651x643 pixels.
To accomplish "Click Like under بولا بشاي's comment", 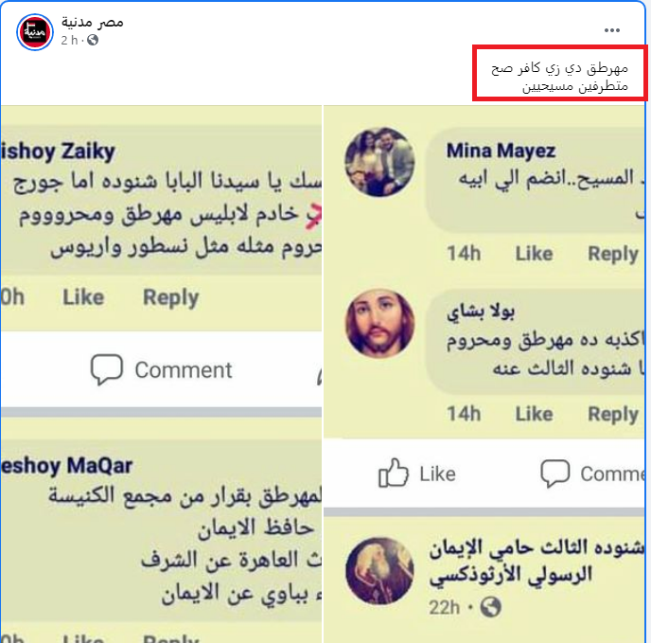I will click(x=534, y=414).
